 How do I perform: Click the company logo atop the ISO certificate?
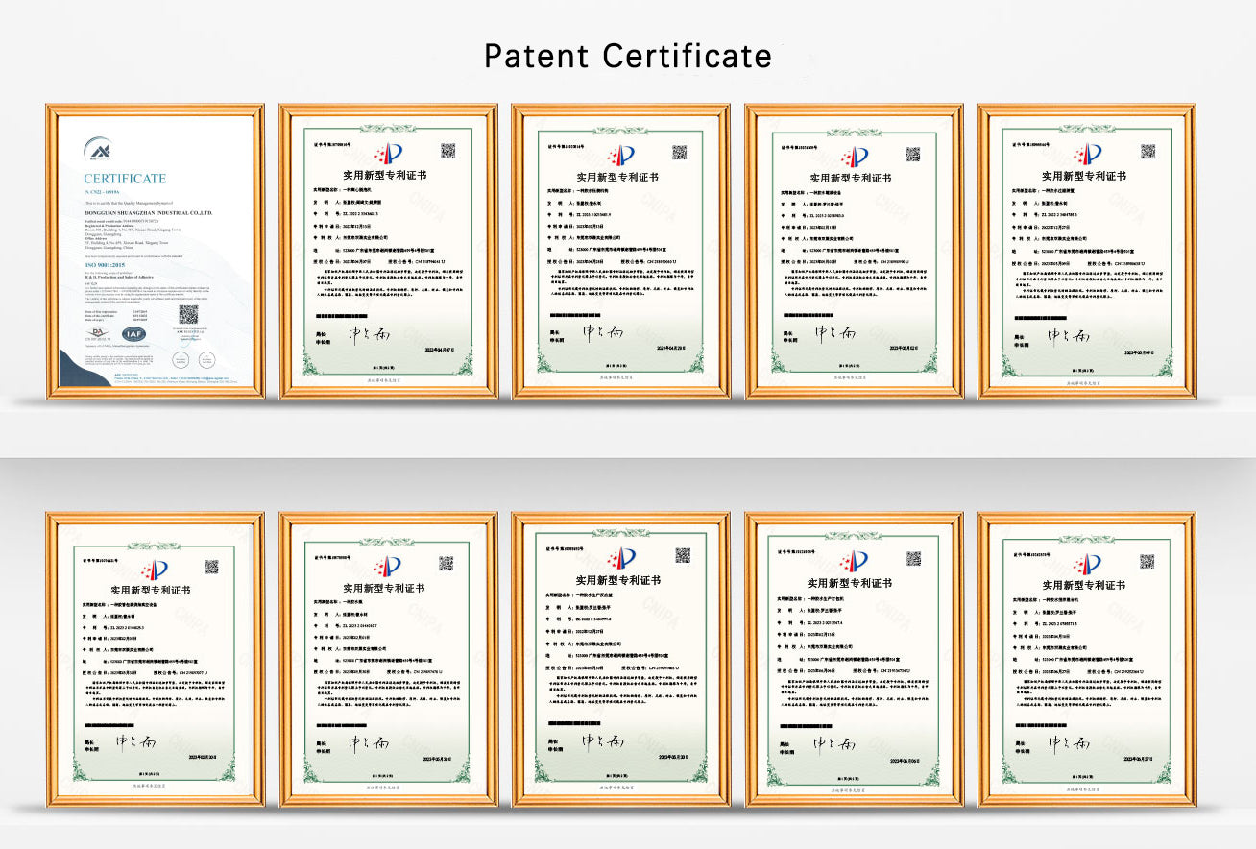(98, 150)
